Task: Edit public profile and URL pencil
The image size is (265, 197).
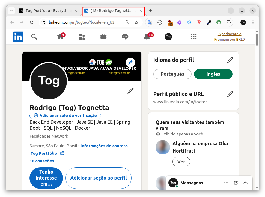Action: coord(230,94)
